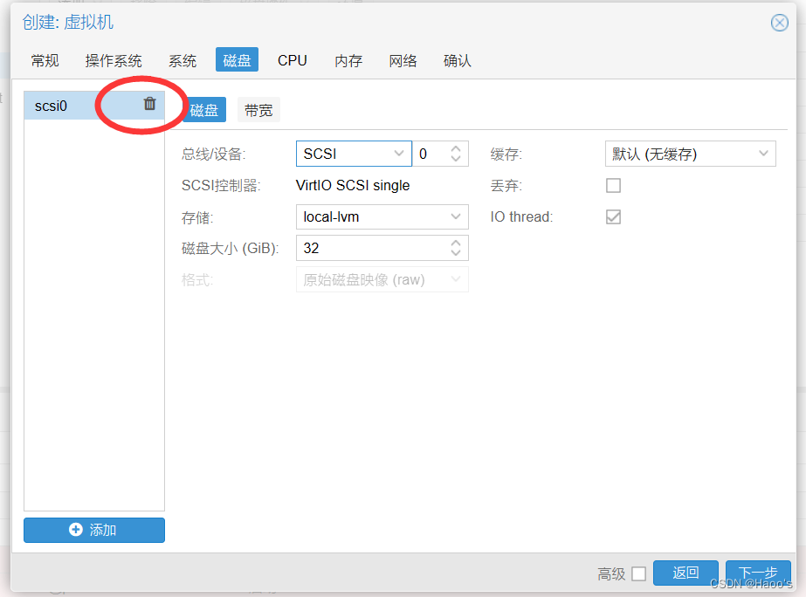This screenshot has width=806, height=597.
Task: Select the scsi0 disk entry in list
Action: coord(70,106)
